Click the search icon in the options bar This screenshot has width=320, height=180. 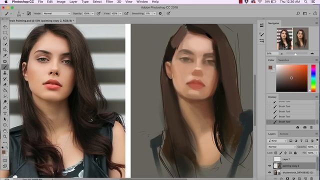[x=298, y=13]
